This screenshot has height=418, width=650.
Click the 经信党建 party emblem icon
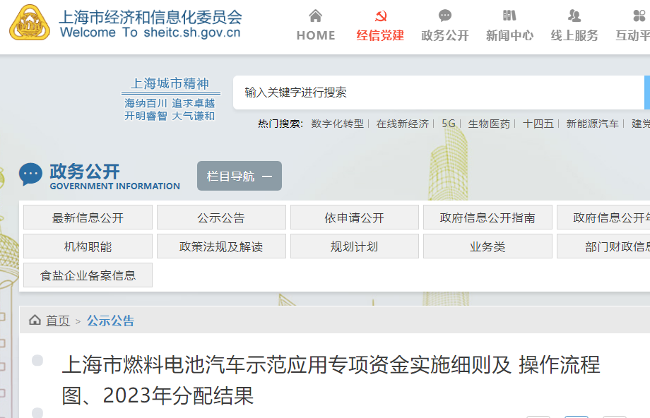pyautogui.click(x=380, y=16)
